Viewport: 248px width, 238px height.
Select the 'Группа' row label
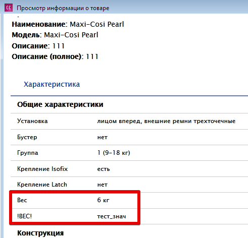point(28,153)
